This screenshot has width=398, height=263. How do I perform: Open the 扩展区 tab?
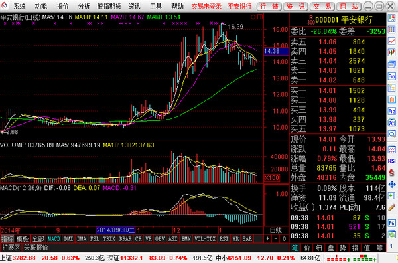11,248
